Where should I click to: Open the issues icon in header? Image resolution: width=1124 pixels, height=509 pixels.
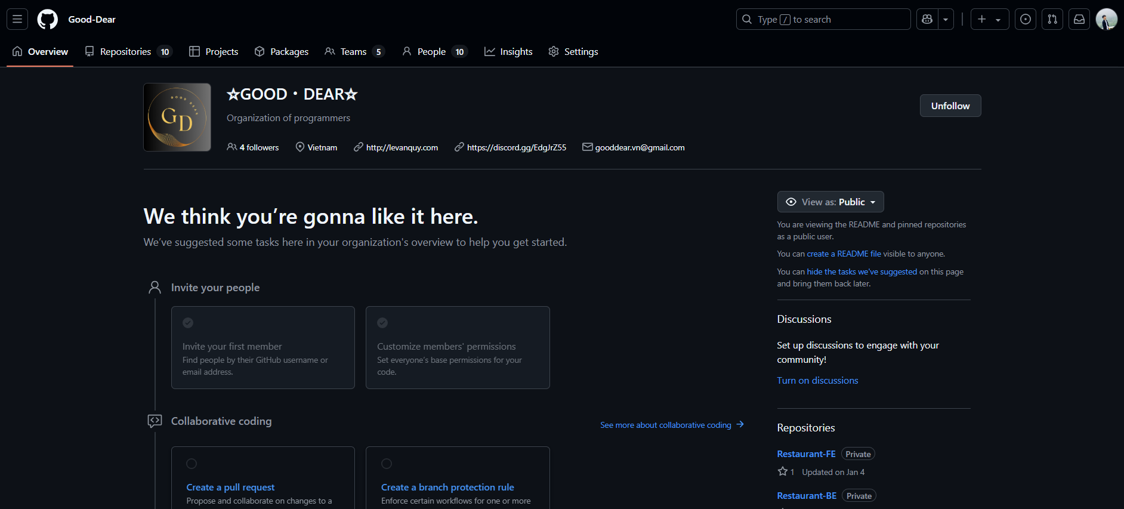tap(1026, 19)
